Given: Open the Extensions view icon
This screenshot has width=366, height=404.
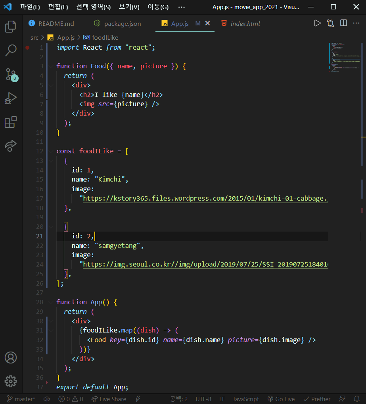Looking at the screenshot, I should [x=11, y=122].
